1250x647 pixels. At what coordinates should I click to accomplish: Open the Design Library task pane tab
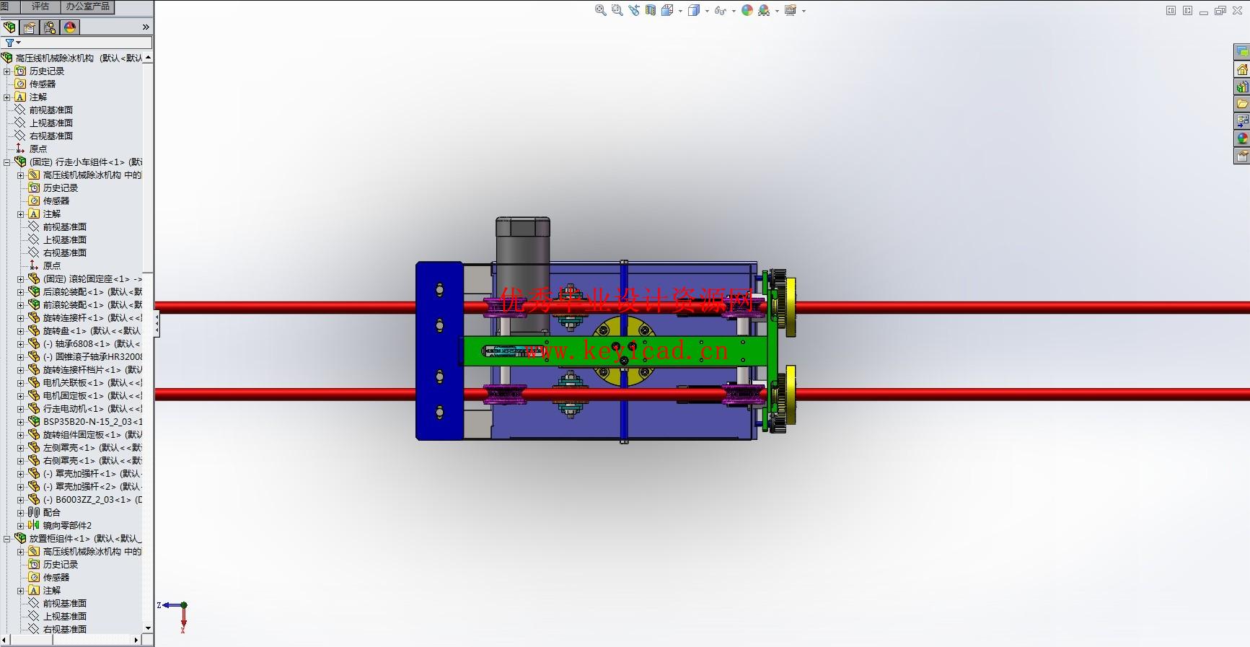1242,87
